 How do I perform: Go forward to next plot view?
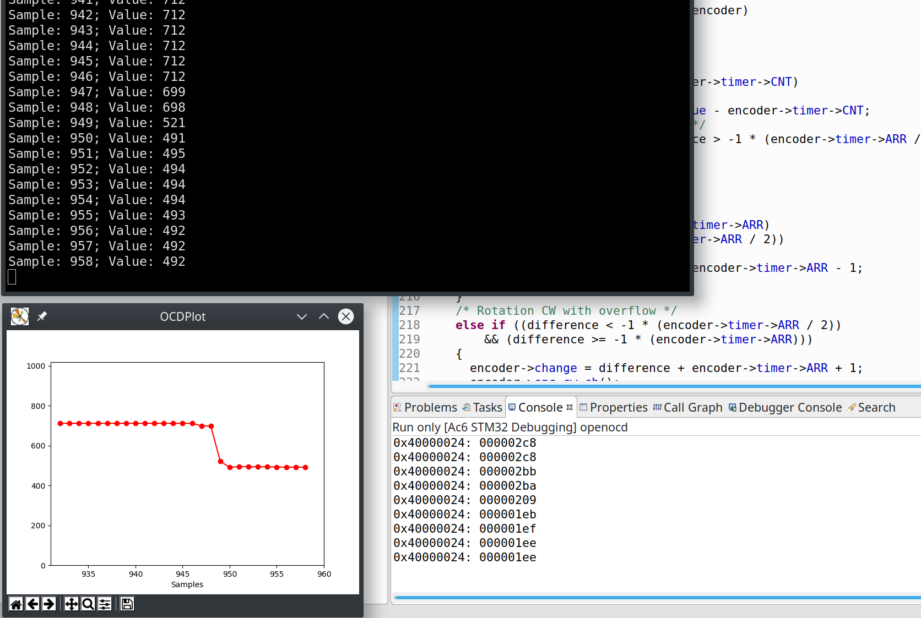click(48, 604)
